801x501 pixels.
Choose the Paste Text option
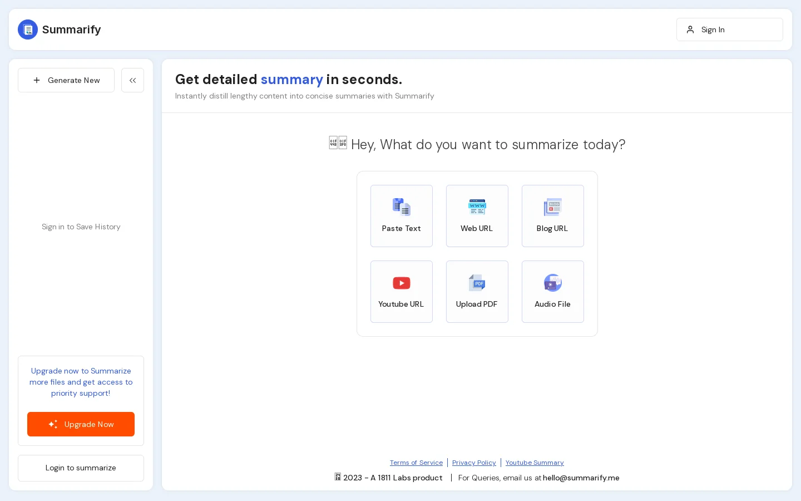point(402,216)
